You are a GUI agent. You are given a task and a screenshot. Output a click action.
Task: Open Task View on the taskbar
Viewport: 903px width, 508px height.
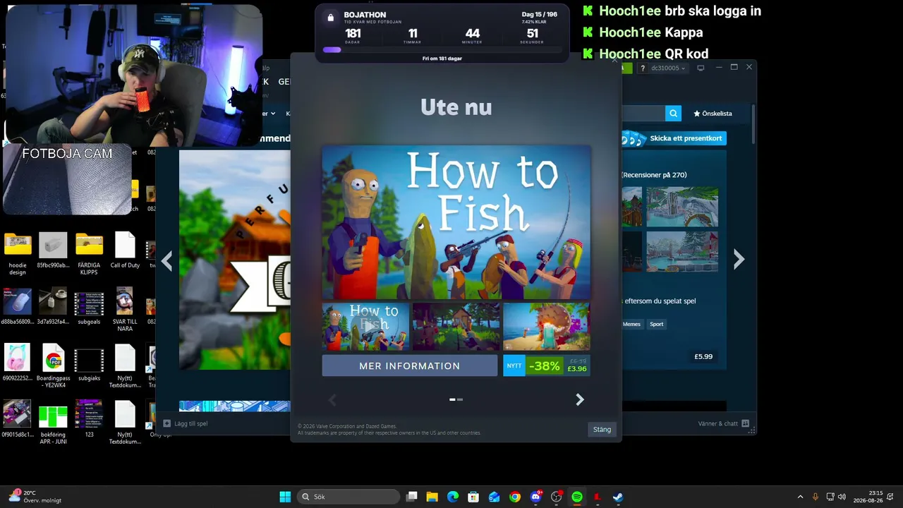coord(412,497)
